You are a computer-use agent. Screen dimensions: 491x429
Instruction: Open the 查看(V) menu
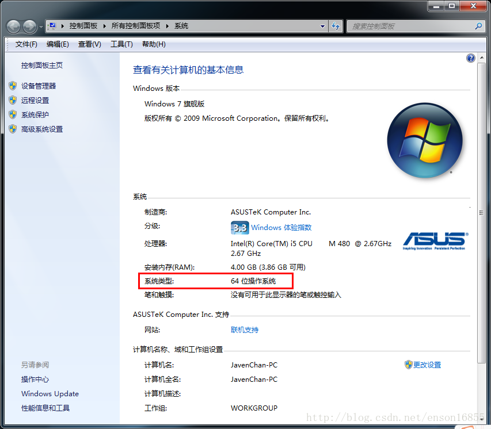(90, 44)
